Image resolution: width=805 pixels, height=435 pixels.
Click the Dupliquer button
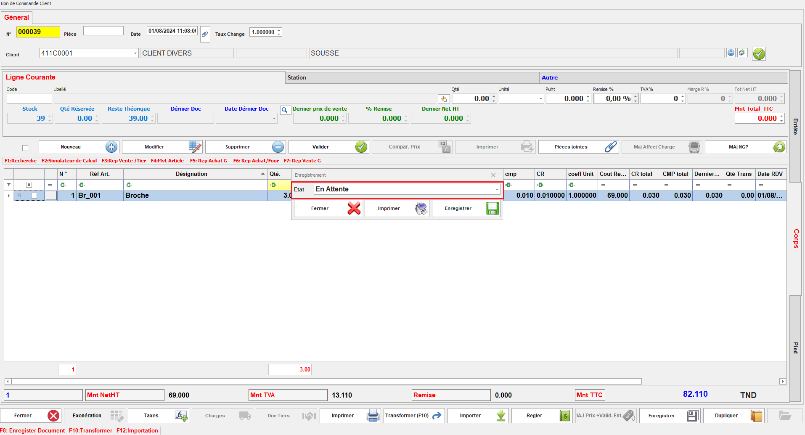coord(734,416)
